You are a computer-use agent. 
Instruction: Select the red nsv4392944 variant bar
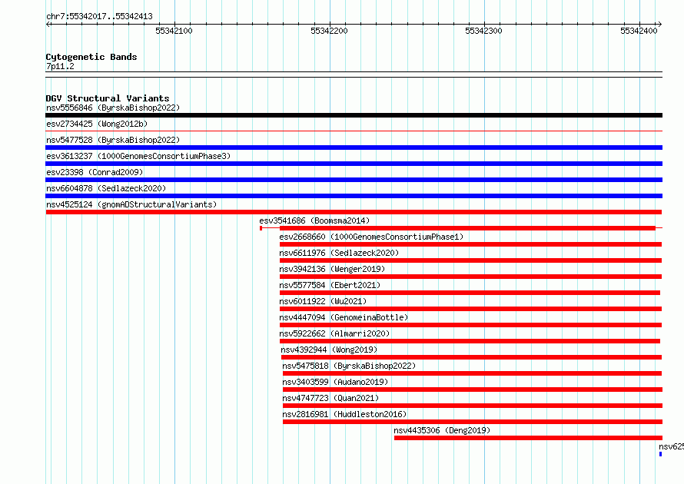(472, 357)
